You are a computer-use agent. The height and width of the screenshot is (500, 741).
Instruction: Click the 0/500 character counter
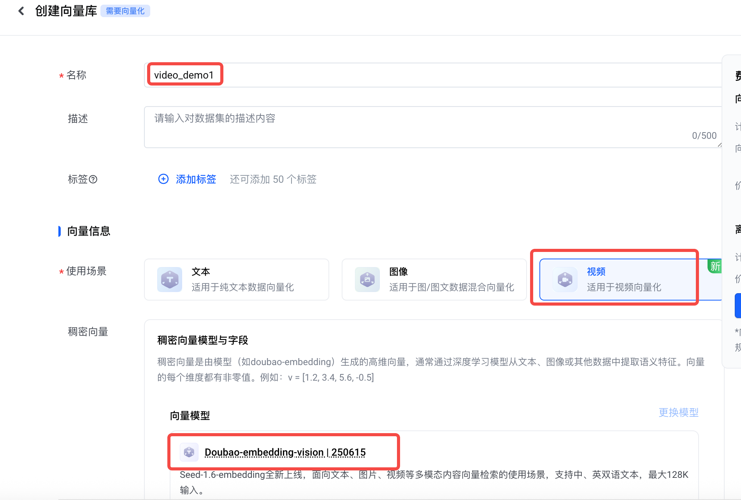click(704, 136)
